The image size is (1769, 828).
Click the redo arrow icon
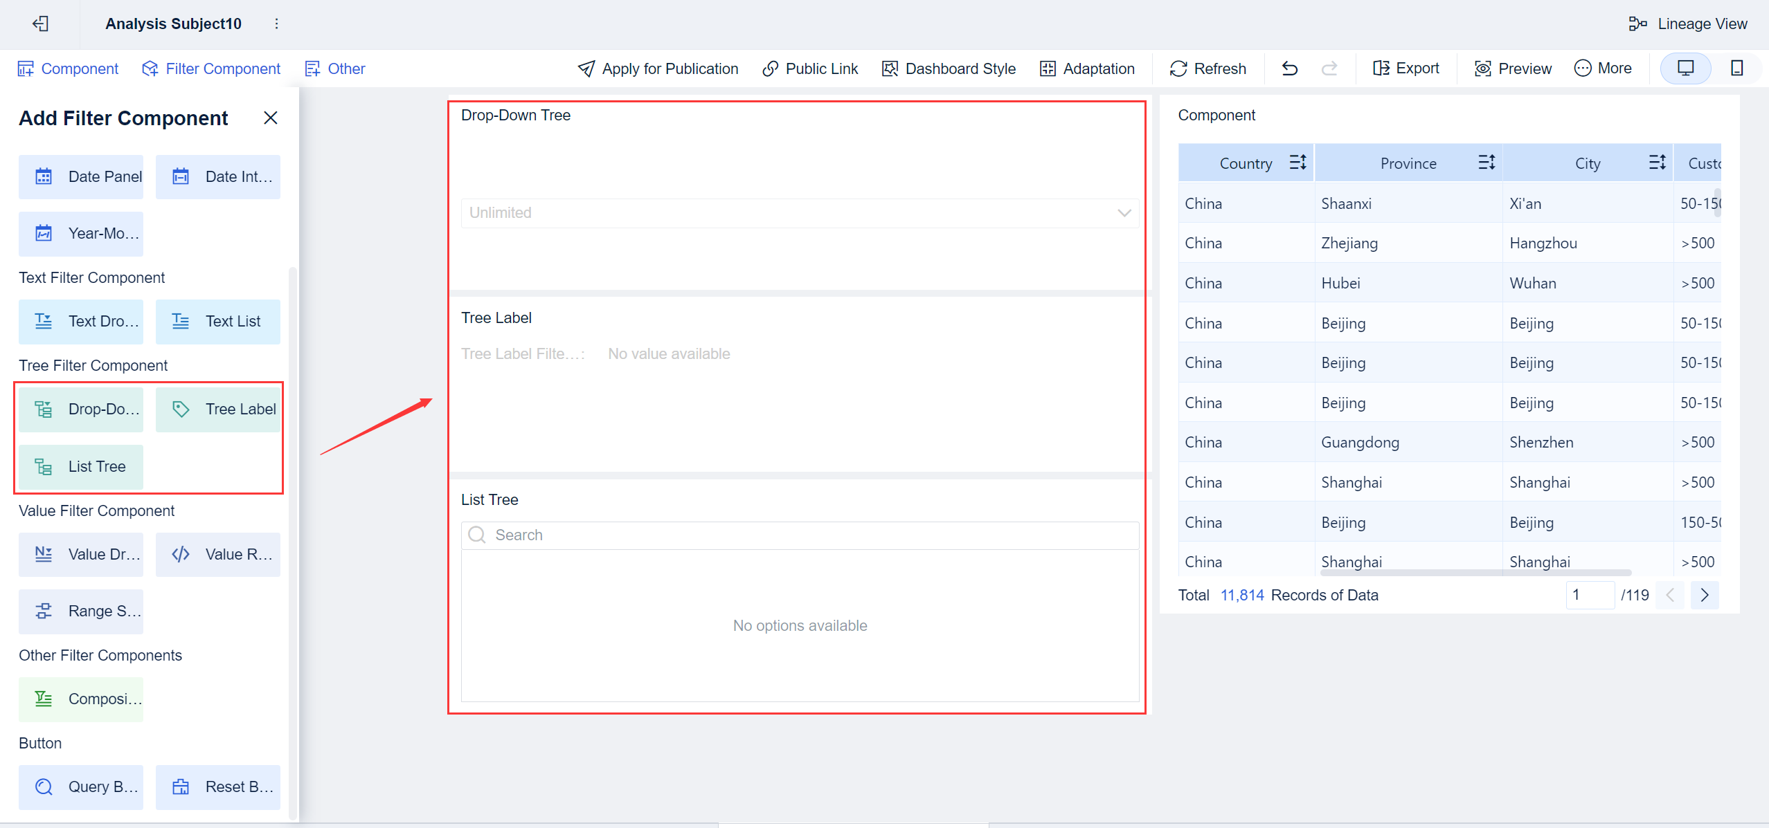click(x=1329, y=68)
